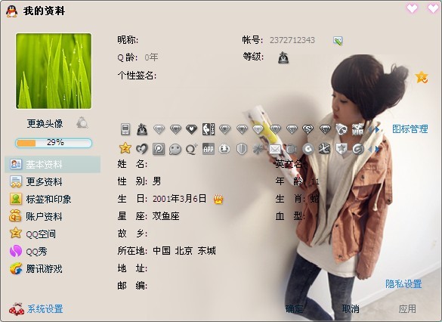This screenshot has height=322, width=442.
Task: Click the left pink heart in the title bar
Action: point(412,8)
